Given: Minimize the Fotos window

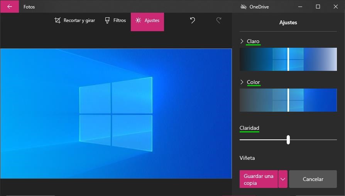Looking at the screenshot, I should (300, 7).
